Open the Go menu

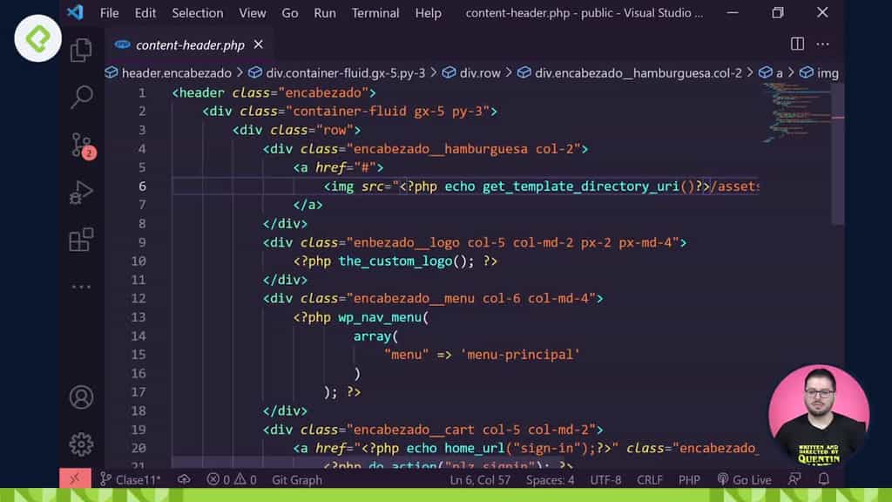tap(289, 12)
